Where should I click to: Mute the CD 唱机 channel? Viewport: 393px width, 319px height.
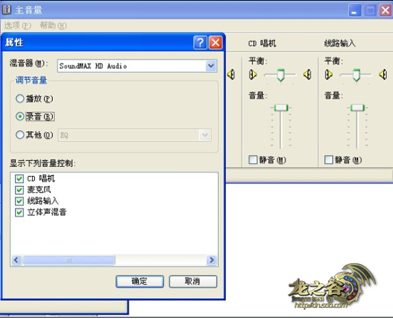(253, 159)
